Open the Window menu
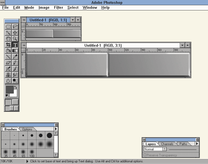The height and width of the screenshot is (164, 208). point(90,8)
